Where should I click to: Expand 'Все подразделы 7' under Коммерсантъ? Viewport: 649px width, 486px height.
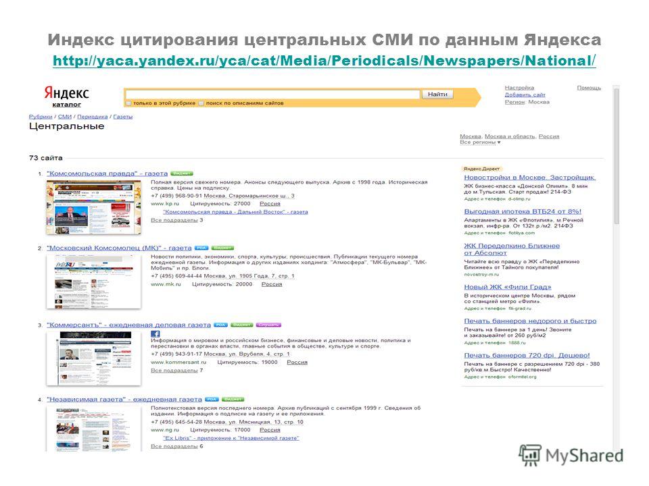(176, 371)
